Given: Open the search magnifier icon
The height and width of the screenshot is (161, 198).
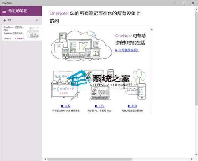Looking at the screenshot, I should pos(37,20).
